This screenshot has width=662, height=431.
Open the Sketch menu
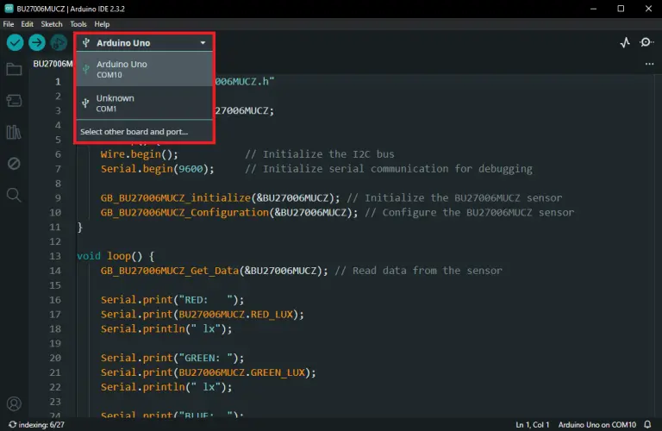[52, 24]
